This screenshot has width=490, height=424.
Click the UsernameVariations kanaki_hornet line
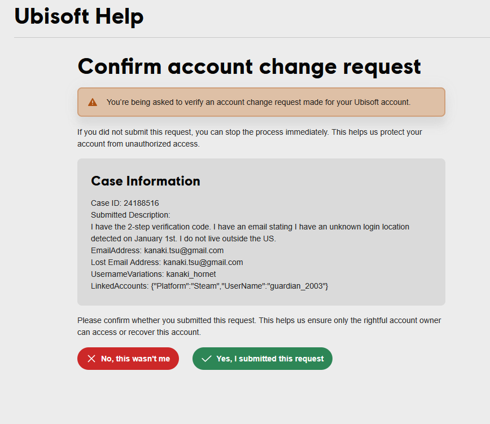click(153, 274)
